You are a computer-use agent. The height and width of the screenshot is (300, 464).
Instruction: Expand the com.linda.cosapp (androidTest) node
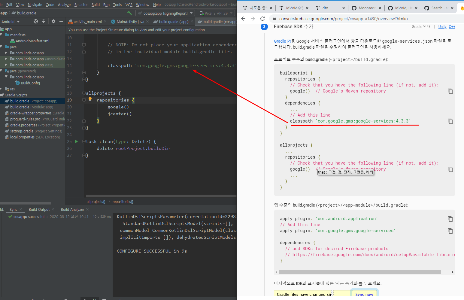pos(6,59)
